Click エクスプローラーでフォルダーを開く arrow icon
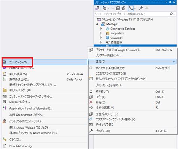Screen dimensions: 178x149 91,119
